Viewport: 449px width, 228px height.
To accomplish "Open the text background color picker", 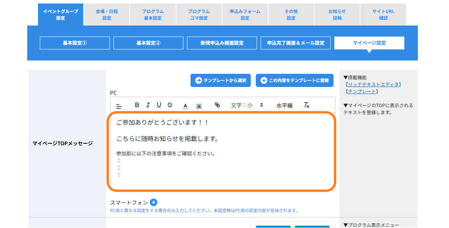I will pos(199,106).
